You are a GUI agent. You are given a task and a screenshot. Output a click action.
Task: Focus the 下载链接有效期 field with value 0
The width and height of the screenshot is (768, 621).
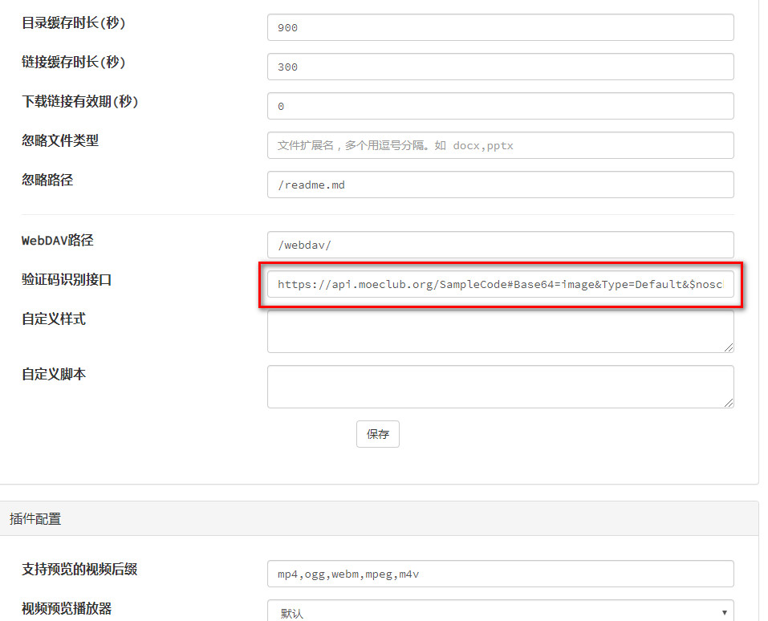pyautogui.click(x=500, y=106)
